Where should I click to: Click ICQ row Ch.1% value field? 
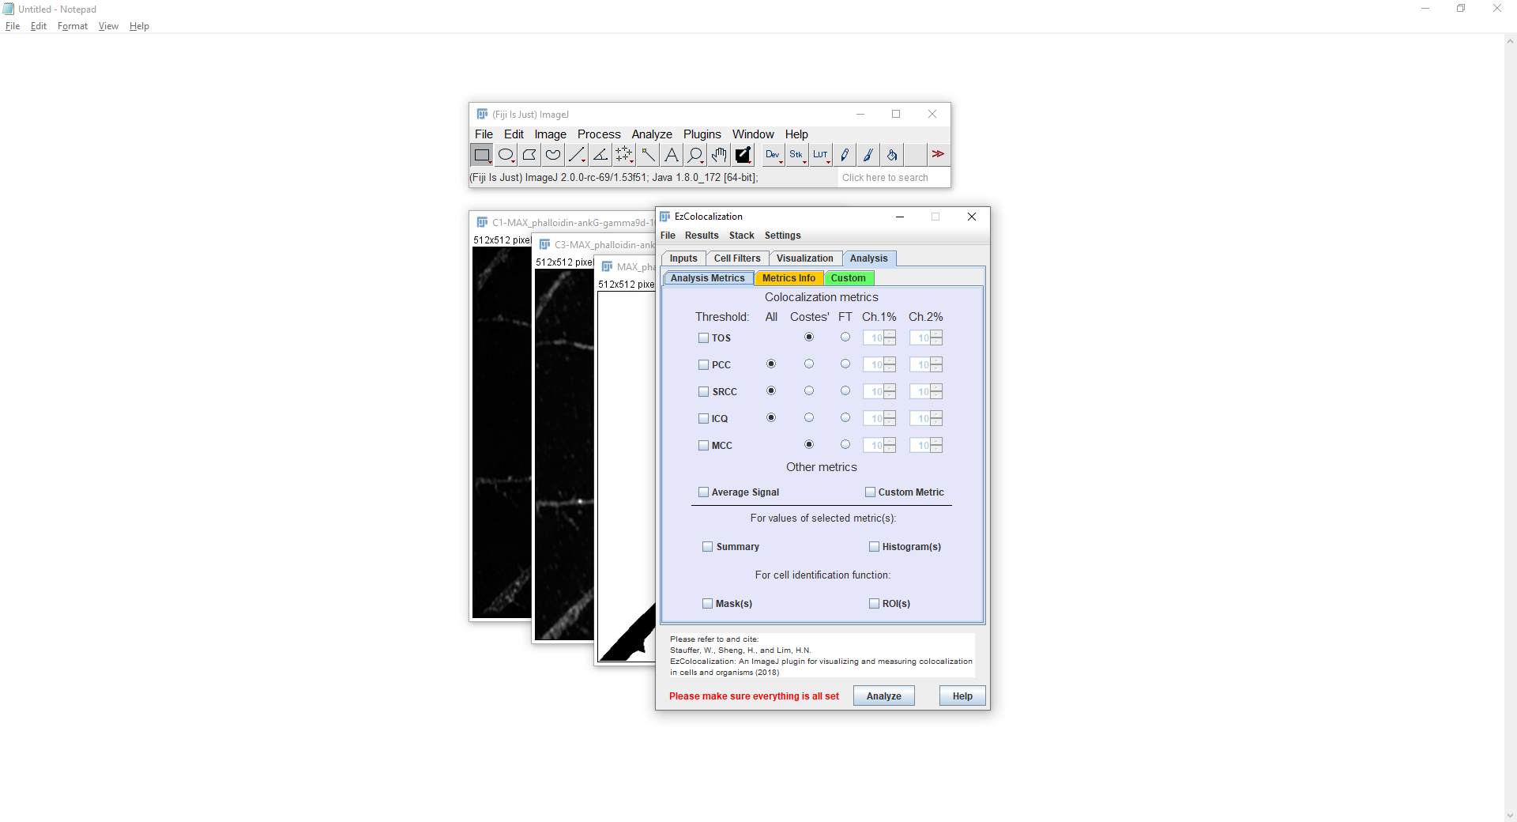coord(874,419)
